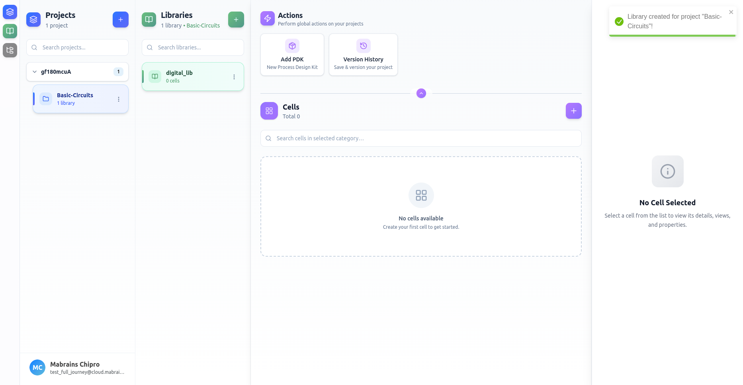
Task: Collapse the Actions section with purple chevron
Action: (x=421, y=93)
